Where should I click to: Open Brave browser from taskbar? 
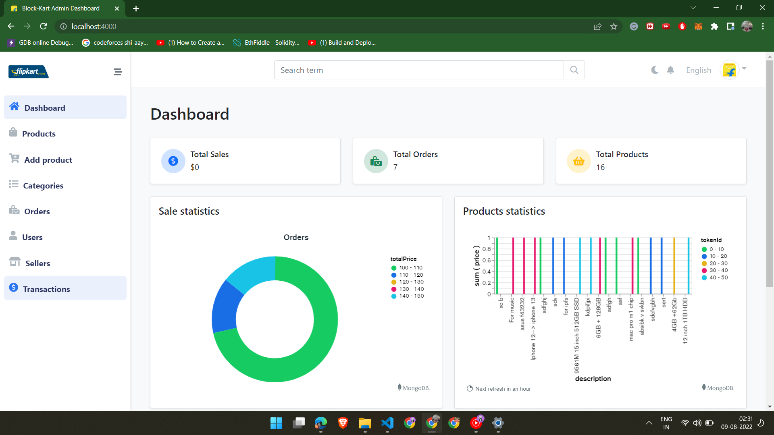[343, 423]
